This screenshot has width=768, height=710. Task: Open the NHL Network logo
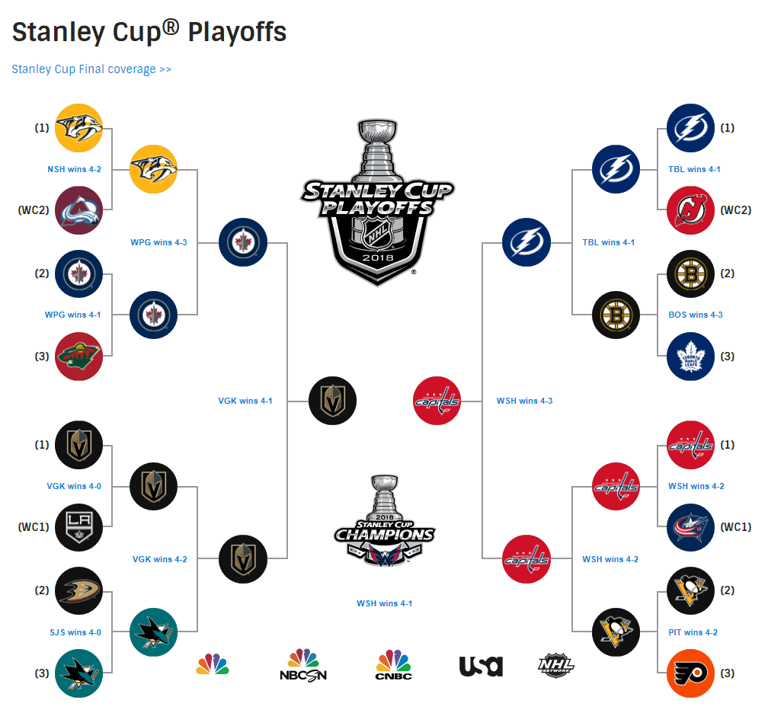pos(556,665)
